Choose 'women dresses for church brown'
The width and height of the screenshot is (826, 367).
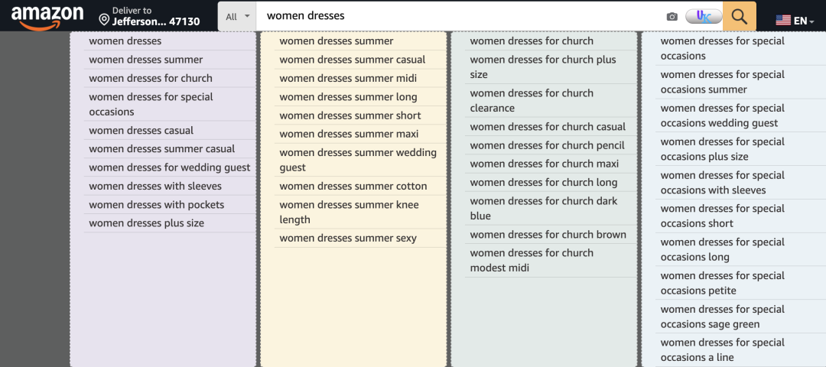548,235
